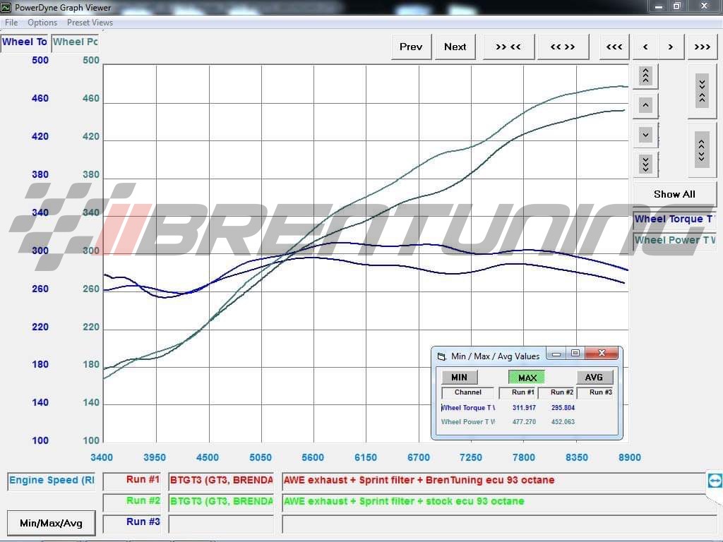
Task: Click the 3400 RPM axis label
Action: (102, 457)
